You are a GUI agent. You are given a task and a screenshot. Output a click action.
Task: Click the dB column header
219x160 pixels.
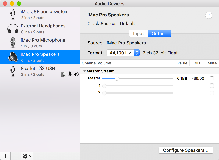tap(197, 63)
